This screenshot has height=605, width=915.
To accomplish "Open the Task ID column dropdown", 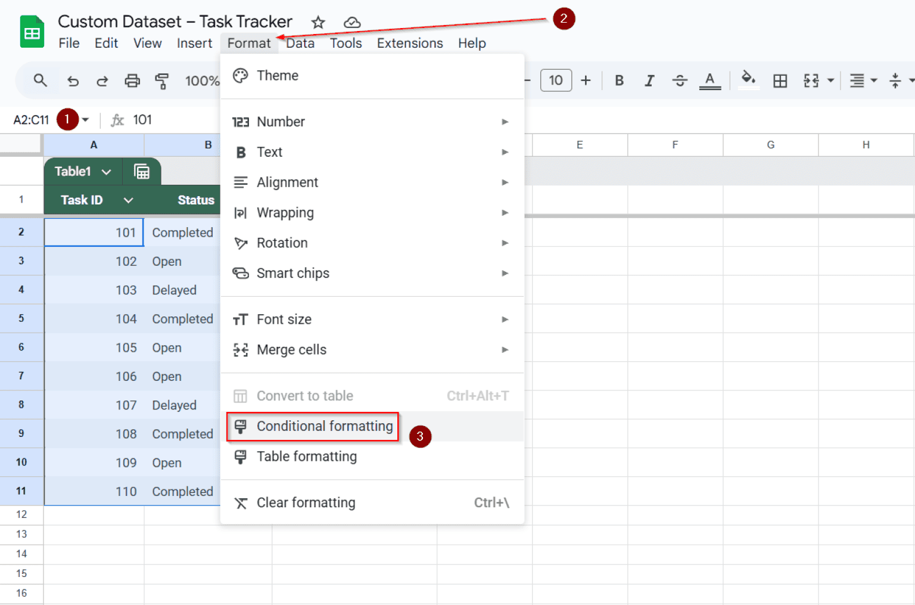I will [127, 200].
